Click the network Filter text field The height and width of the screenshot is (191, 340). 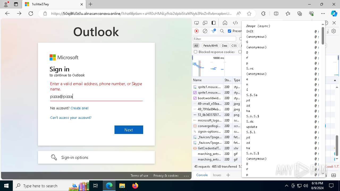tap(214, 39)
